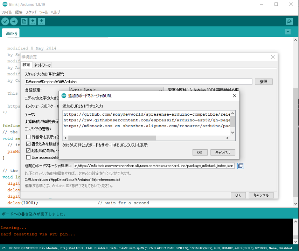
Task: Click the code editor scroll up arrow
Action: 295,40
